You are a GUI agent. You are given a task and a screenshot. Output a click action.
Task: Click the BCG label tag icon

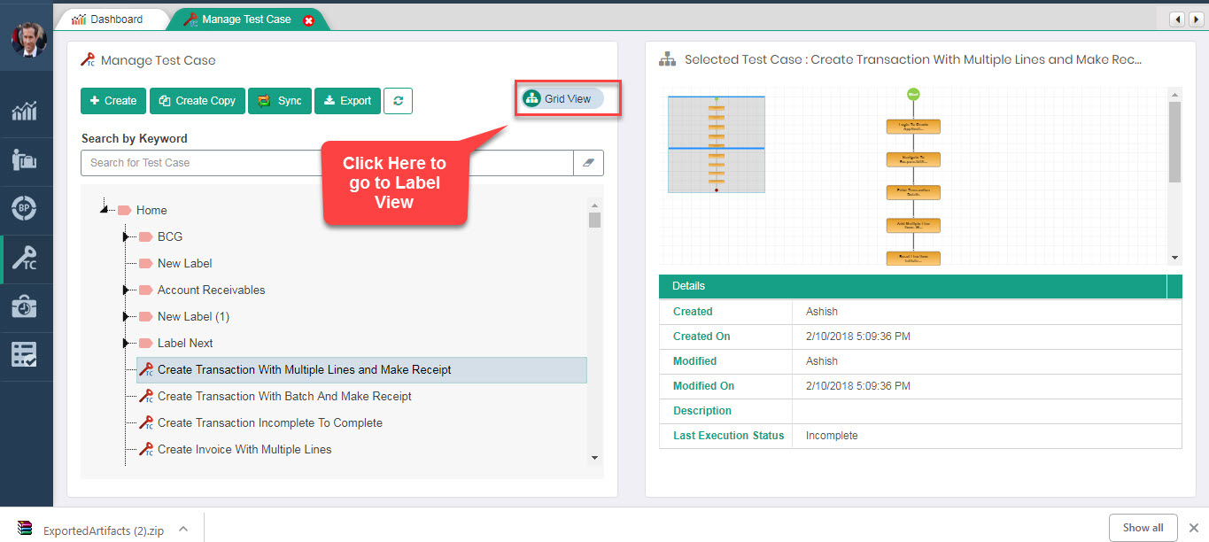pos(145,236)
